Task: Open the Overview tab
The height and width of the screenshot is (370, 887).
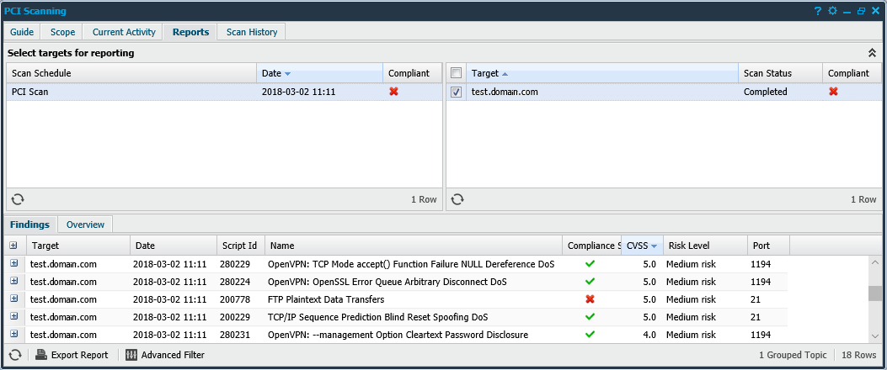Action: click(85, 225)
